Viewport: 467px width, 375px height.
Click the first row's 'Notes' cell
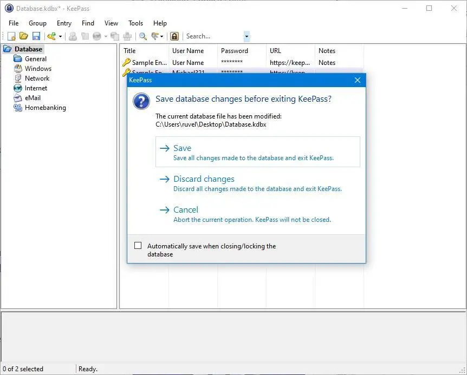(327, 63)
